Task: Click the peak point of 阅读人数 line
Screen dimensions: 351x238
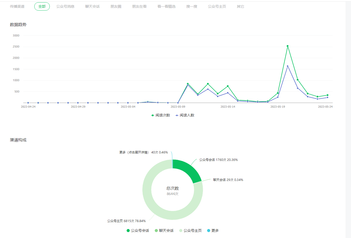Action: click(x=288, y=66)
